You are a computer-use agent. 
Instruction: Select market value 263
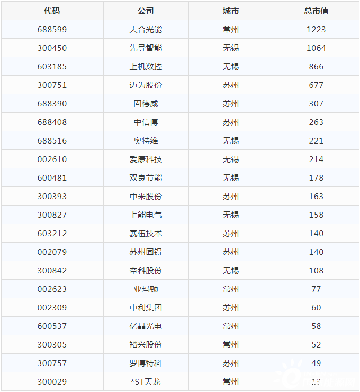coord(316,122)
